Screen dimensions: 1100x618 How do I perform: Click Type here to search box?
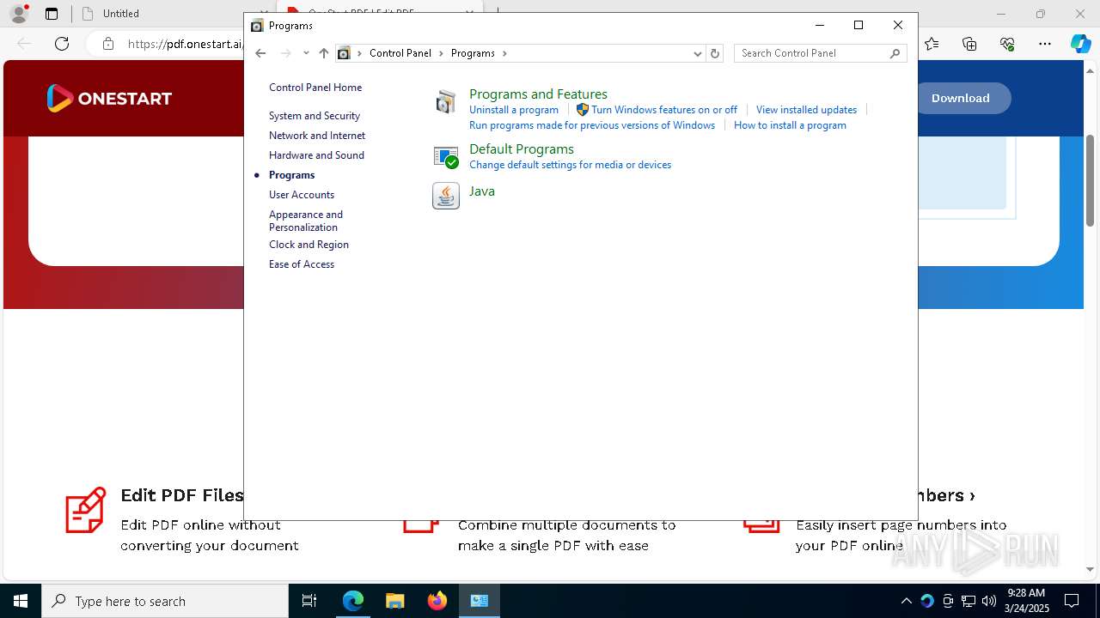pyautogui.click(x=165, y=601)
